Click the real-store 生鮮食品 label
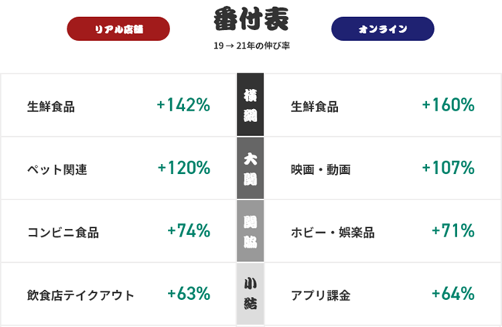The height and width of the screenshot is (327, 502). [x=51, y=107]
